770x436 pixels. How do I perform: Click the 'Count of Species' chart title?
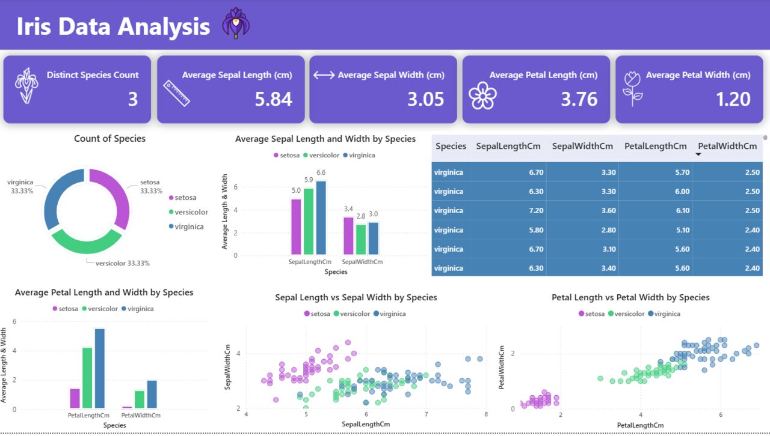click(109, 139)
